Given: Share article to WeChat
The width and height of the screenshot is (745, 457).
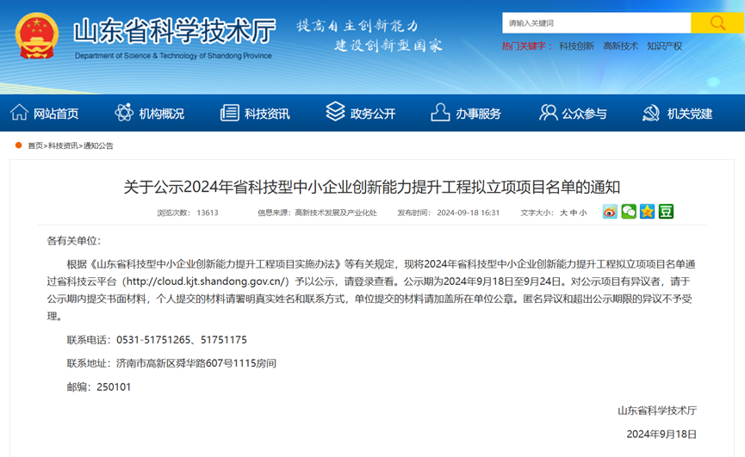Looking at the screenshot, I should coord(629,212).
